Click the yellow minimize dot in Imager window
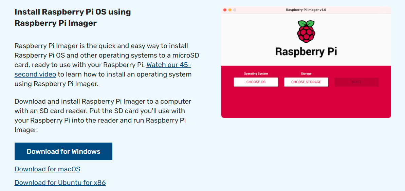The image size is (405, 191). tap(230, 10)
